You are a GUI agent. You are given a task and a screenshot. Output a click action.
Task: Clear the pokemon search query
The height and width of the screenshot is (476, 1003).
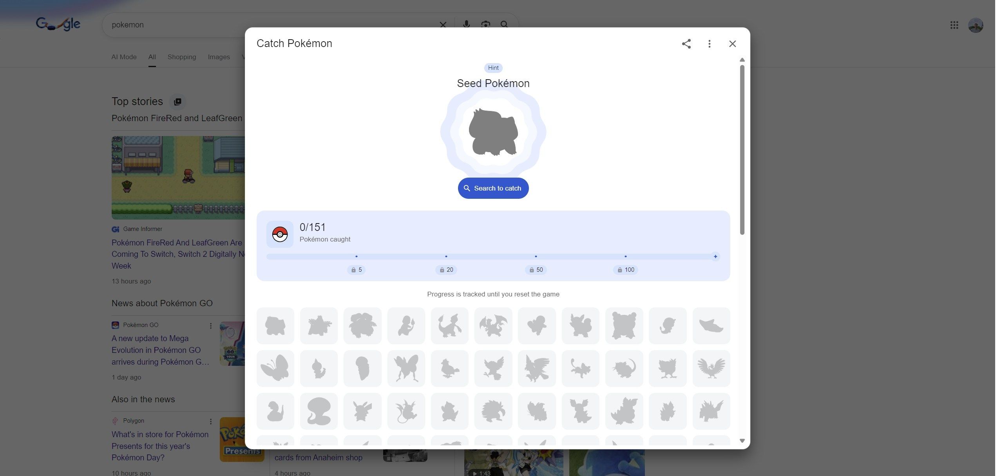click(443, 25)
